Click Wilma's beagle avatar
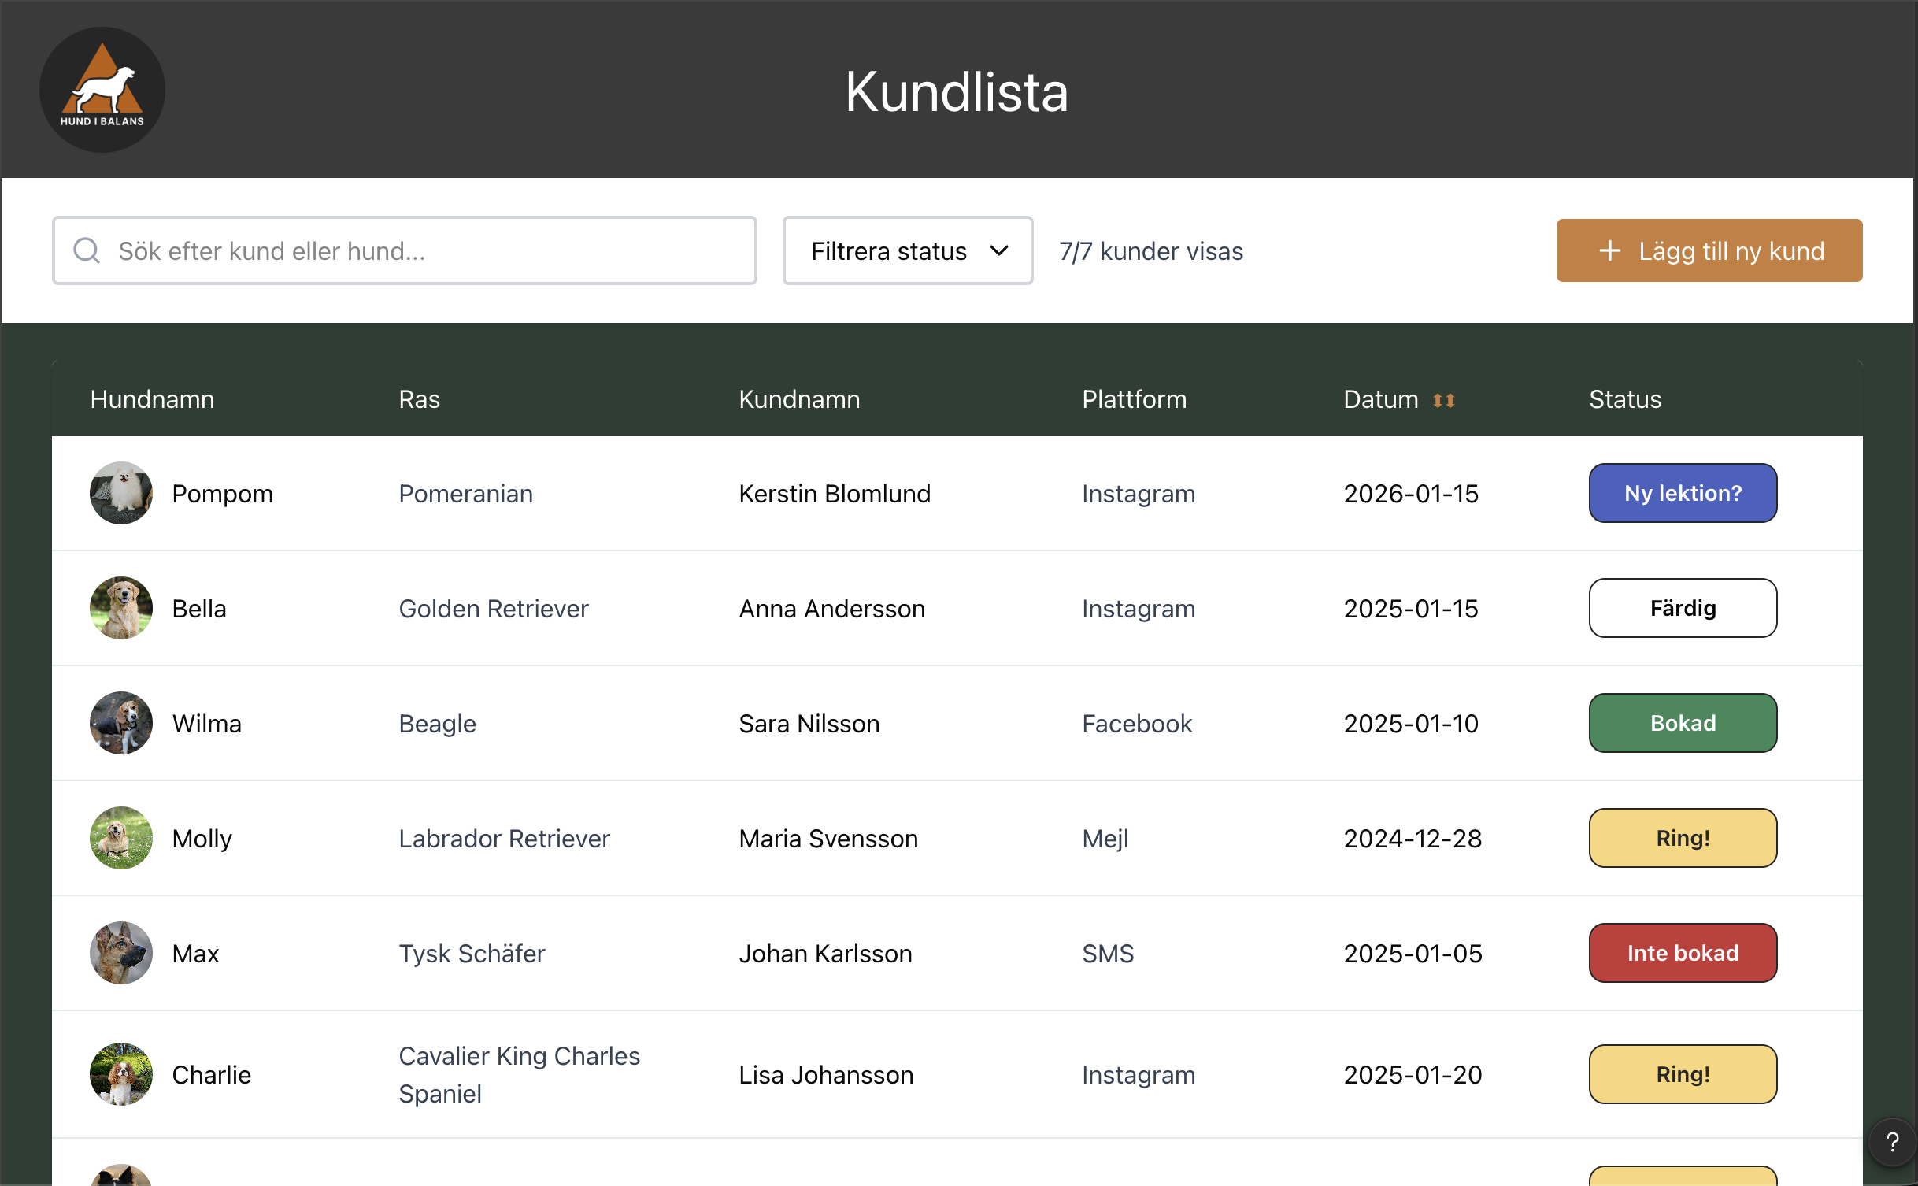The width and height of the screenshot is (1918, 1186). tap(121, 723)
